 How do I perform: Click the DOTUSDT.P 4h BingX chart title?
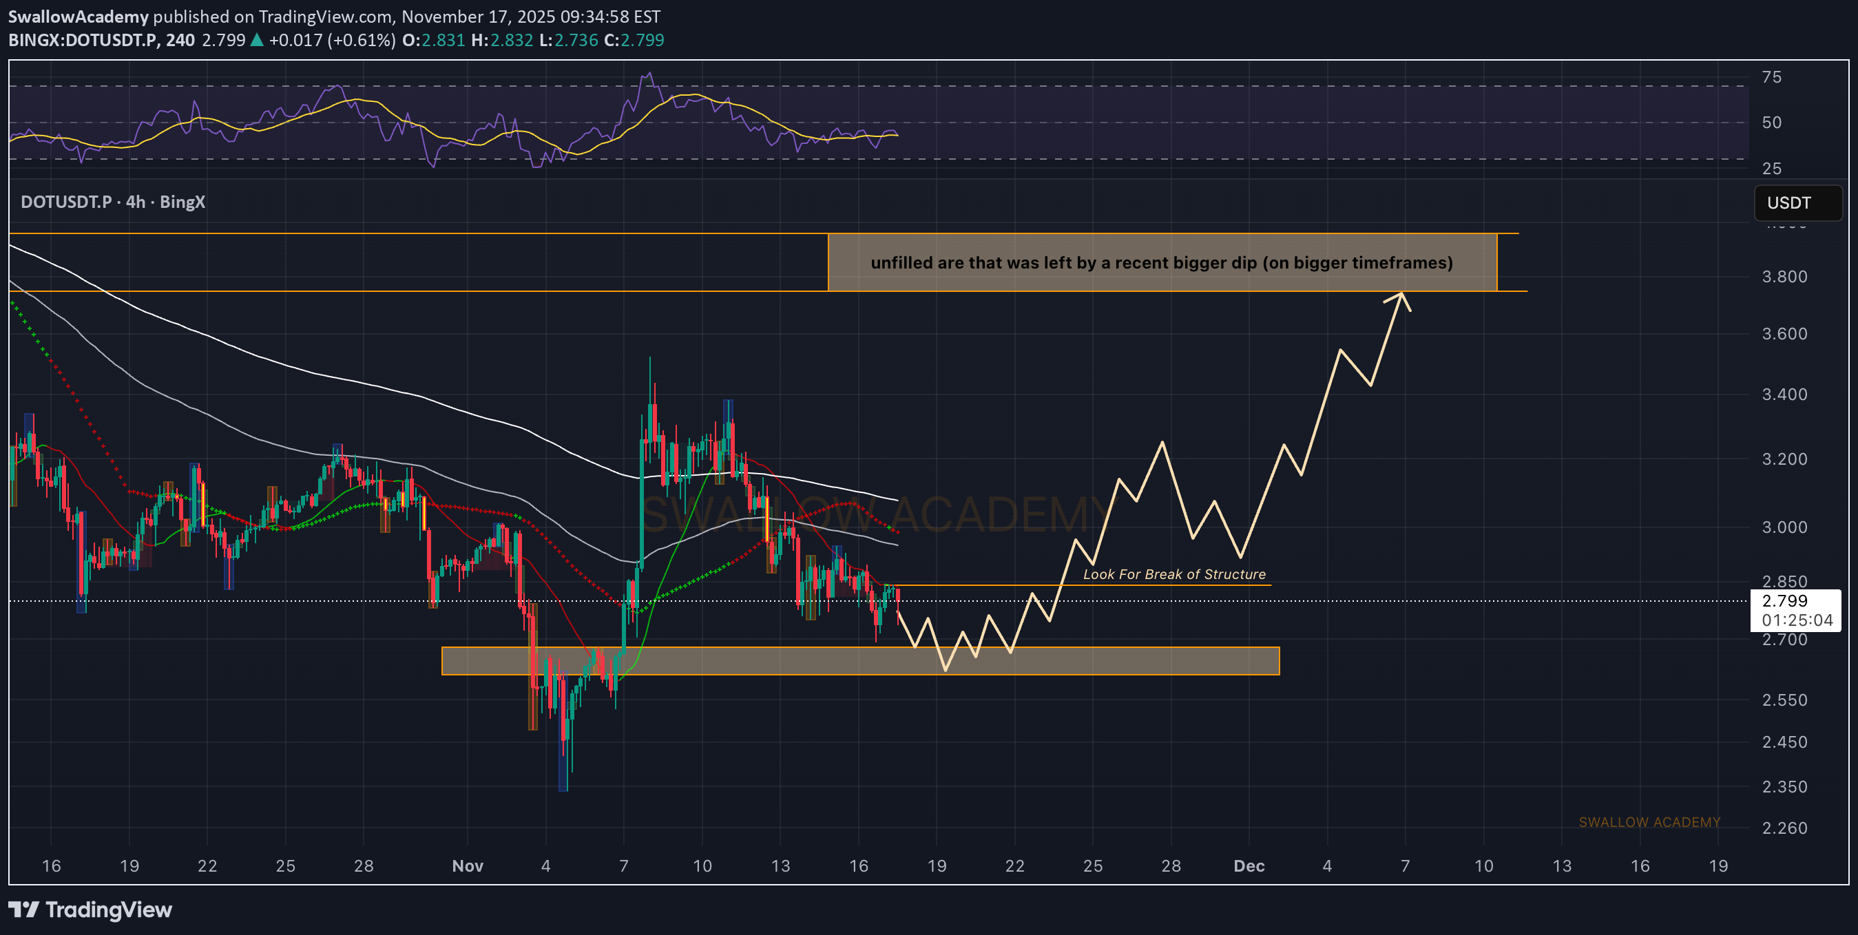coord(112,202)
